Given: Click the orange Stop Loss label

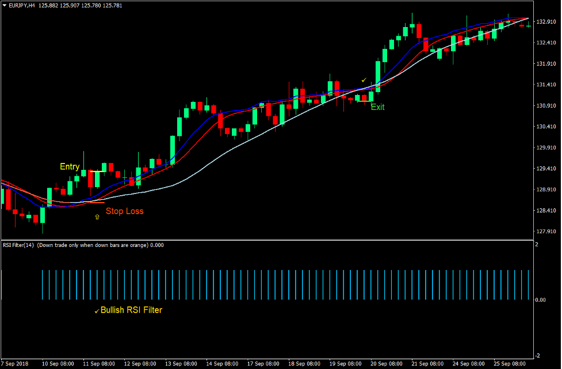Looking at the screenshot, I should pyautogui.click(x=125, y=211).
